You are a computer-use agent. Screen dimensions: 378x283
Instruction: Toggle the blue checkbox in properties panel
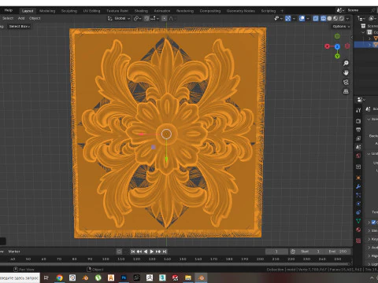[x=374, y=222]
